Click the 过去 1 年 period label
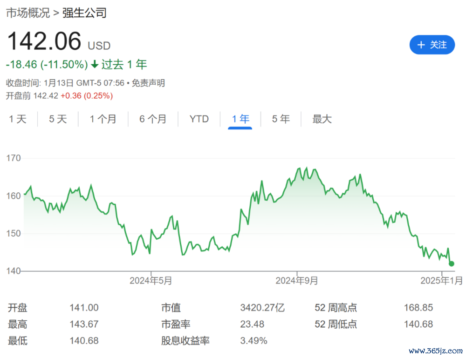The image size is (466, 358). pos(124,64)
